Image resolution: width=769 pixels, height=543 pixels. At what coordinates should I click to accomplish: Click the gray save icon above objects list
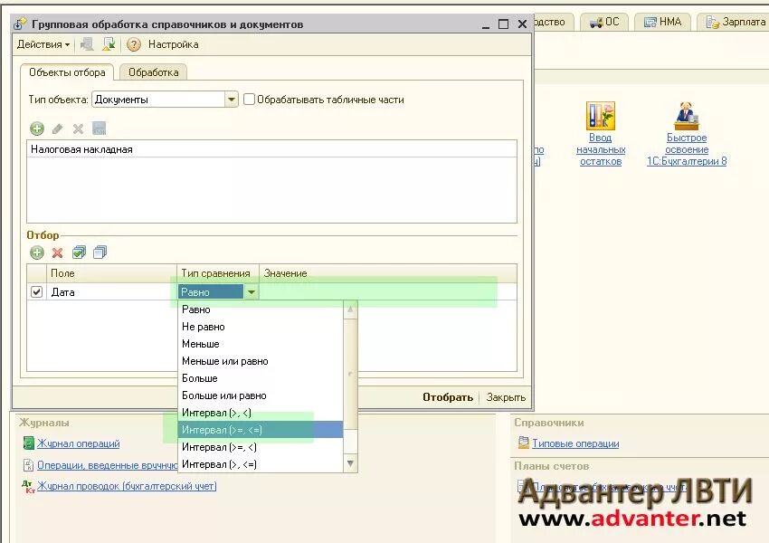click(100, 129)
